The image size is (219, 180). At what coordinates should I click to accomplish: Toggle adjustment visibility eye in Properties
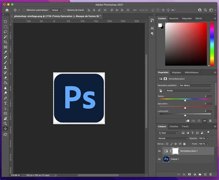(205, 121)
